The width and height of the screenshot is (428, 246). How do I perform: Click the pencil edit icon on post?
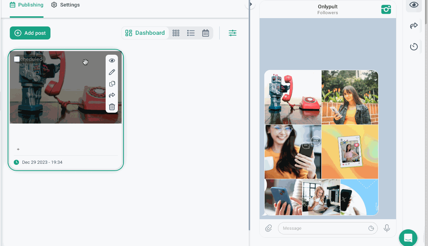pos(112,72)
